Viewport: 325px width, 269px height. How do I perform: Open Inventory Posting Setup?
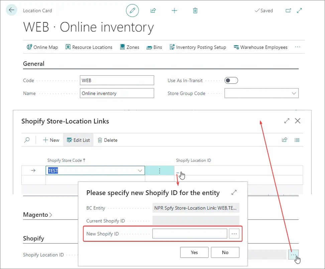point(198,47)
